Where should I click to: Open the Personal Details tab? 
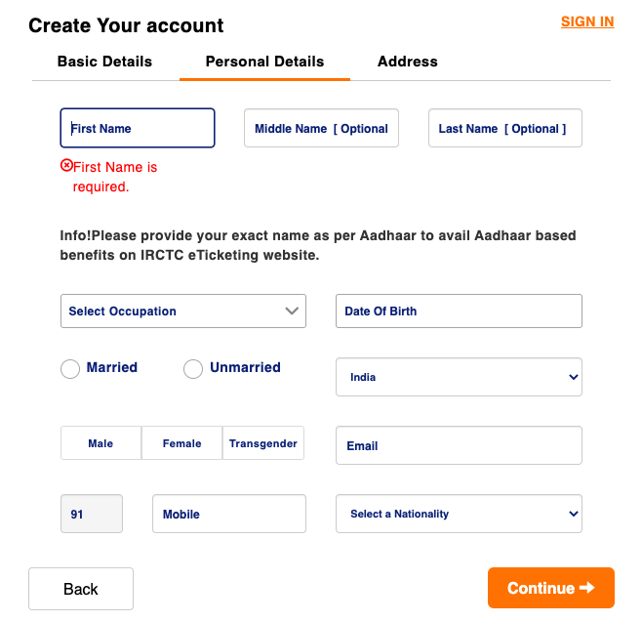click(x=264, y=62)
